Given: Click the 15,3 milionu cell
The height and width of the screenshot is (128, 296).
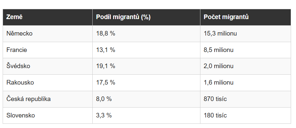Looking at the screenshot, I should [246, 34].
